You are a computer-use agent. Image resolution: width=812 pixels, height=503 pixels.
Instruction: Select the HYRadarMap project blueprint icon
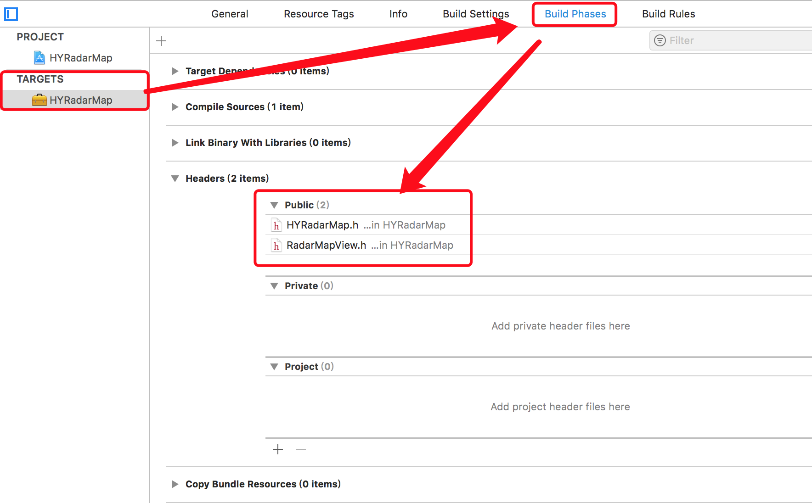(x=39, y=58)
